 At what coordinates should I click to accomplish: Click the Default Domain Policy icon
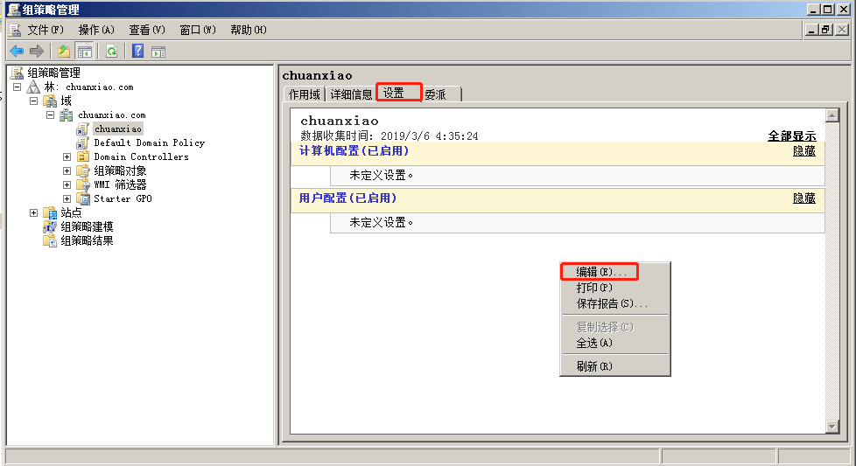(82, 143)
